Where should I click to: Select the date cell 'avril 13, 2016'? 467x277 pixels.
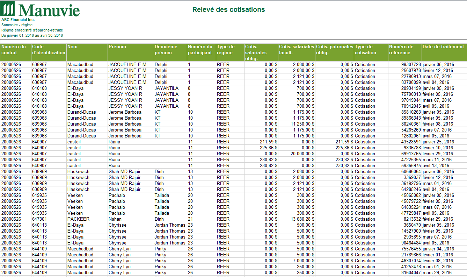436,166
